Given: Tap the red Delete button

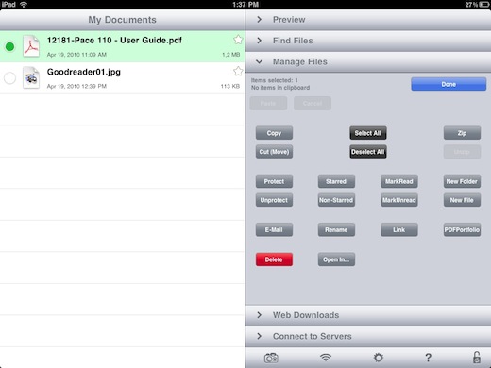Looking at the screenshot, I should coord(274,259).
